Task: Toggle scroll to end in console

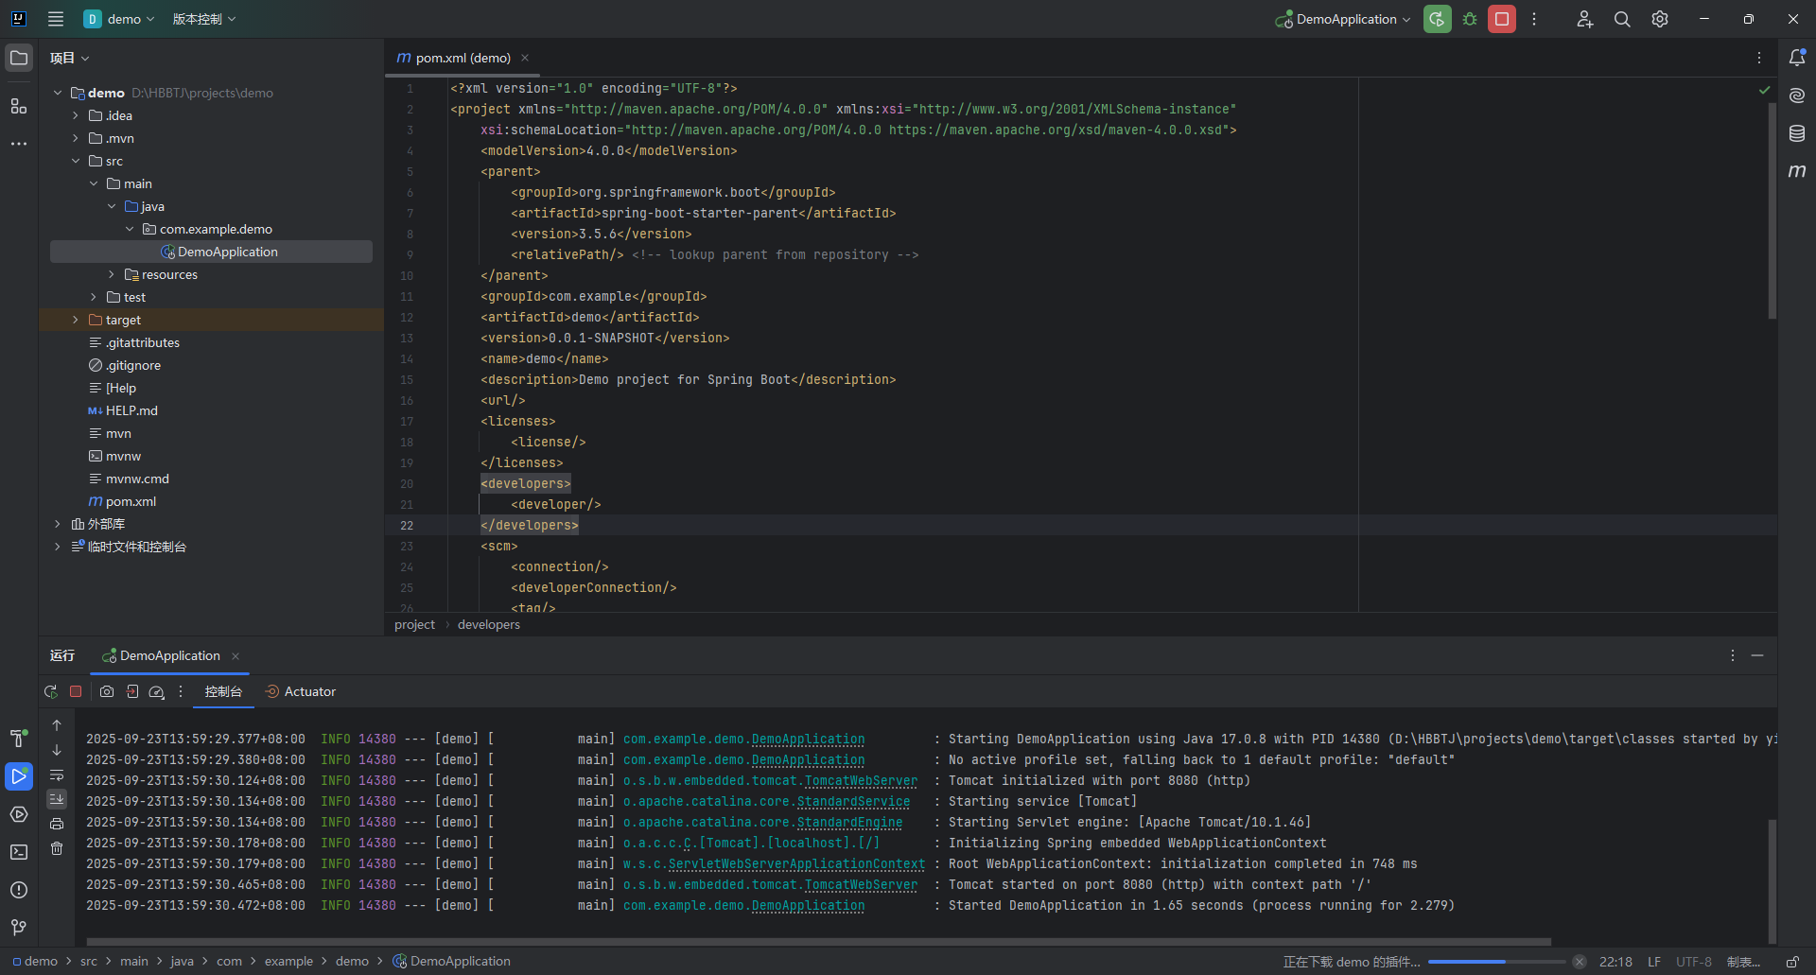Action: (x=57, y=799)
